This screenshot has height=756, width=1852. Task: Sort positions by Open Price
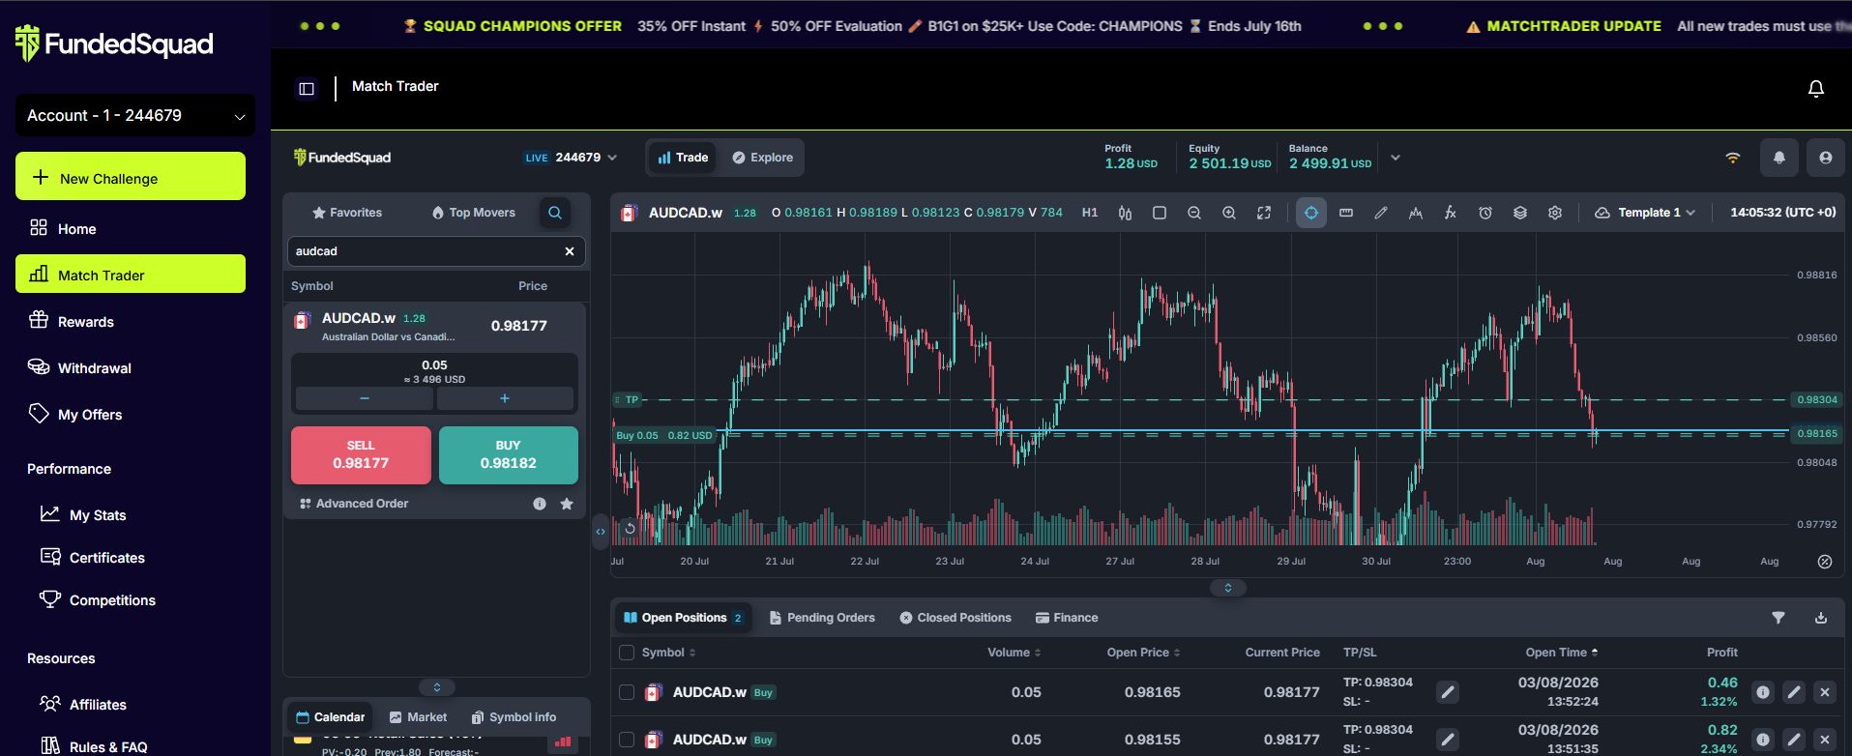1143,653
